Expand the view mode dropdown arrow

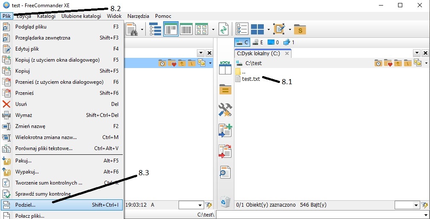point(213,29)
